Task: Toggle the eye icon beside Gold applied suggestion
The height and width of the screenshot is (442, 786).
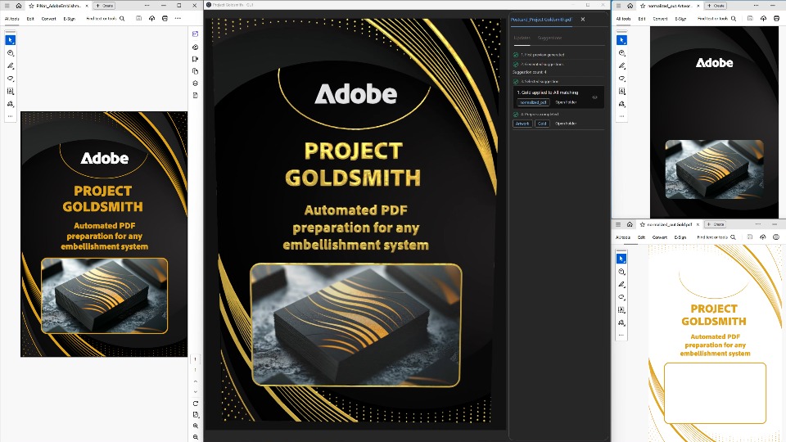Action: 594,97
